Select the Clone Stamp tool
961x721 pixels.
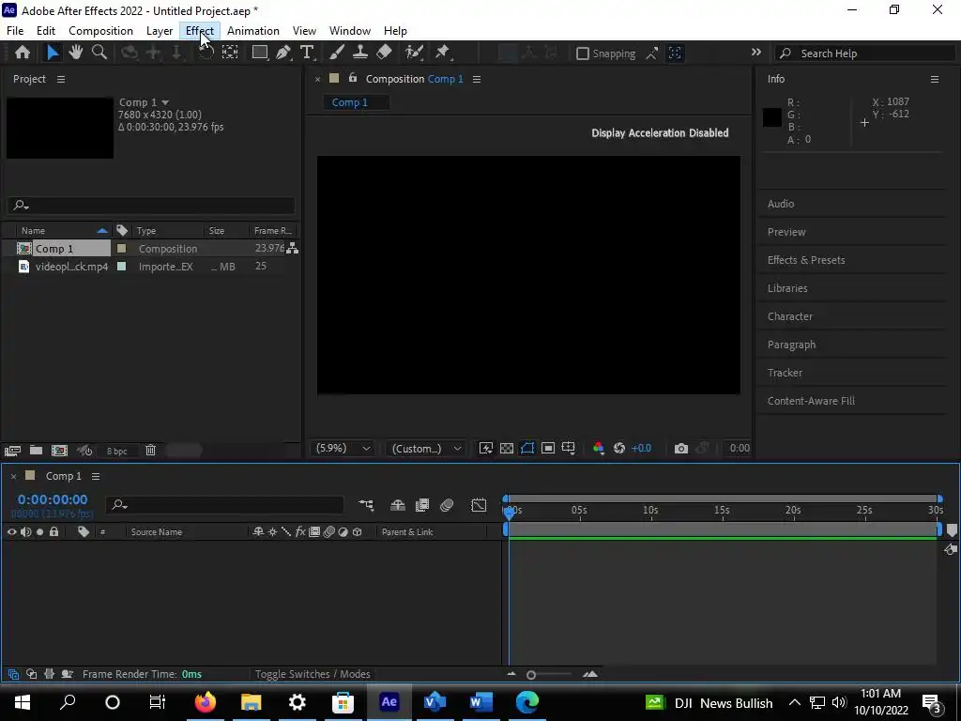tap(360, 53)
